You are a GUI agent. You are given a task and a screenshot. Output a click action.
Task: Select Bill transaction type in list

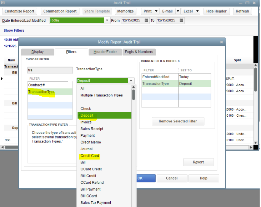(104, 162)
